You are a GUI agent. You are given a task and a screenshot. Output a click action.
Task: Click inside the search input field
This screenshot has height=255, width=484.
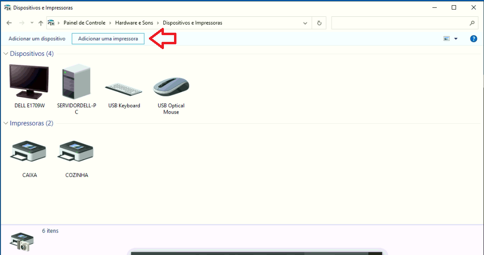coord(400,23)
